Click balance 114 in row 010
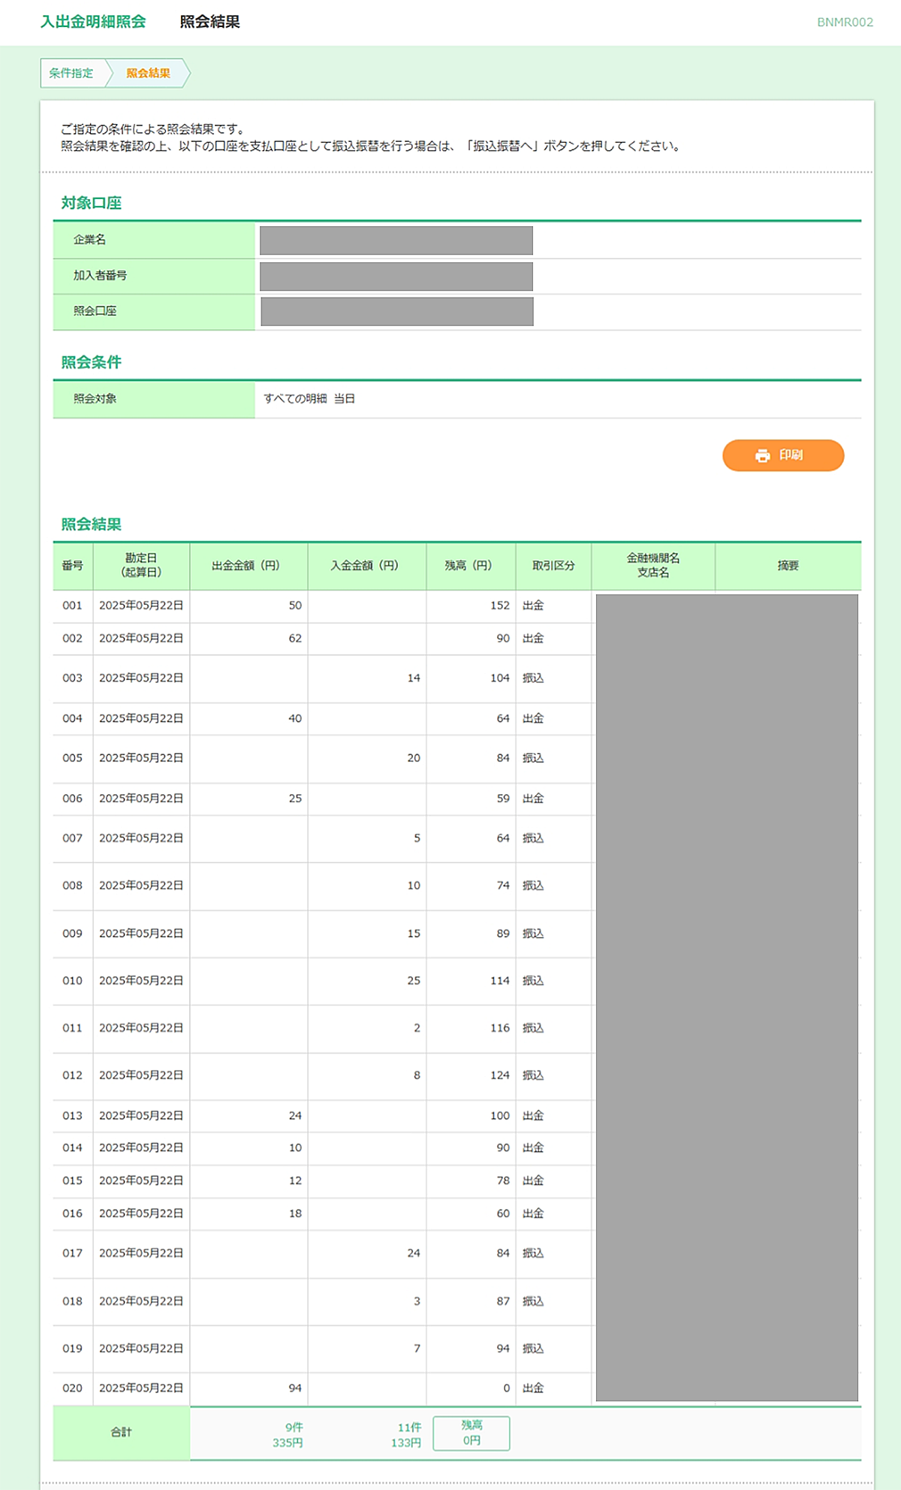901x1490 pixels. point(500,981)
